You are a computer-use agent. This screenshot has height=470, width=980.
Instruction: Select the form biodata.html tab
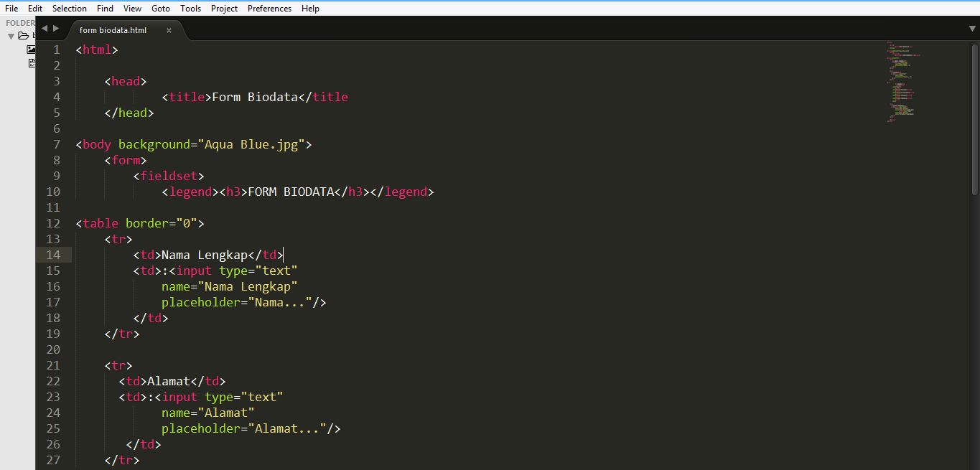(113, 30)
